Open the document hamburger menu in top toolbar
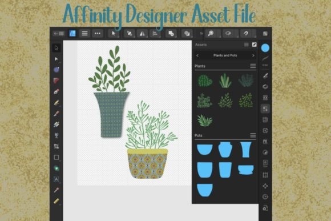Image resolution: width=331 pixels, height=221 pixels. point(84,33)
